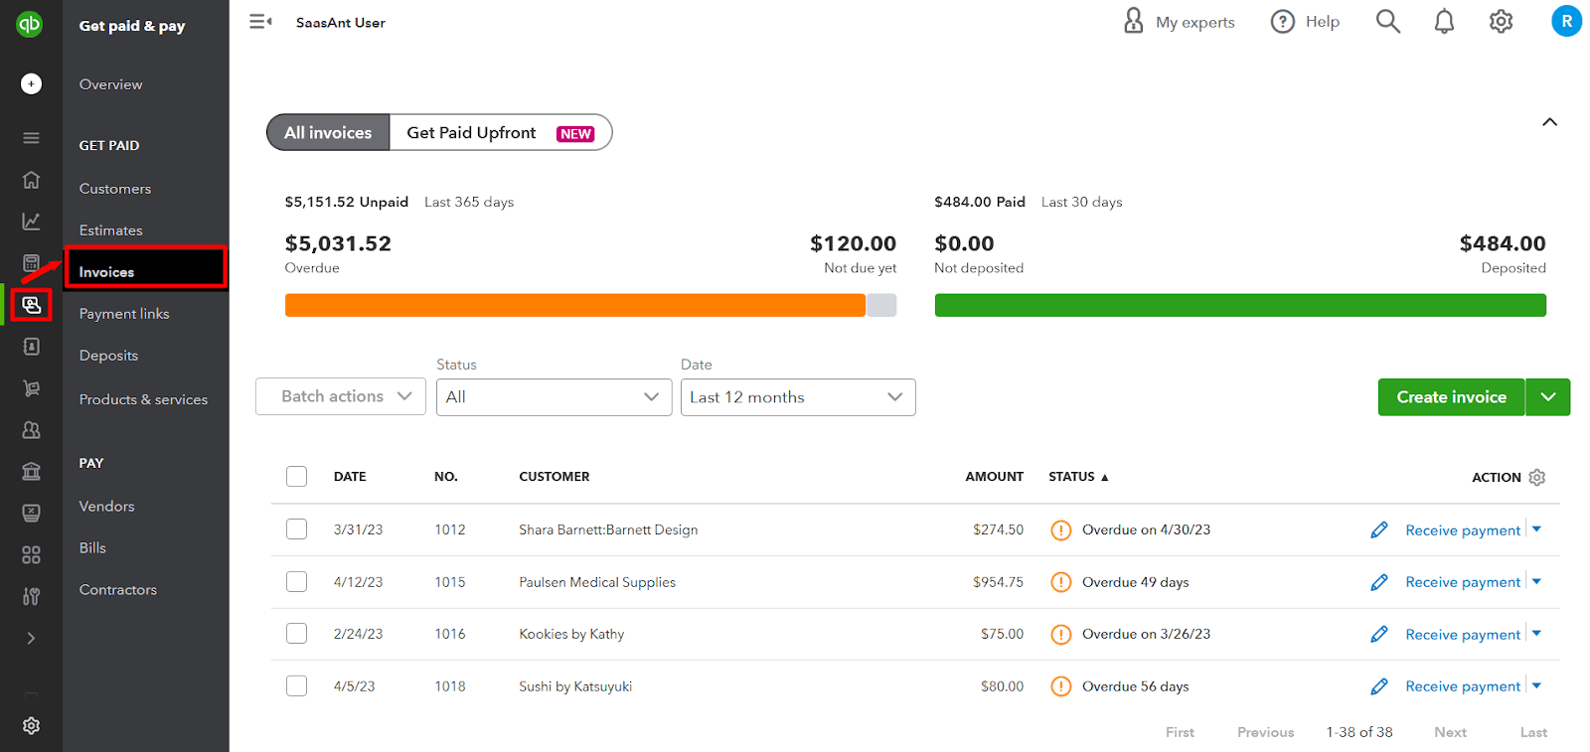
Task: Collapse the navigation menu with the top toggle icon
Action: [260, 22]
